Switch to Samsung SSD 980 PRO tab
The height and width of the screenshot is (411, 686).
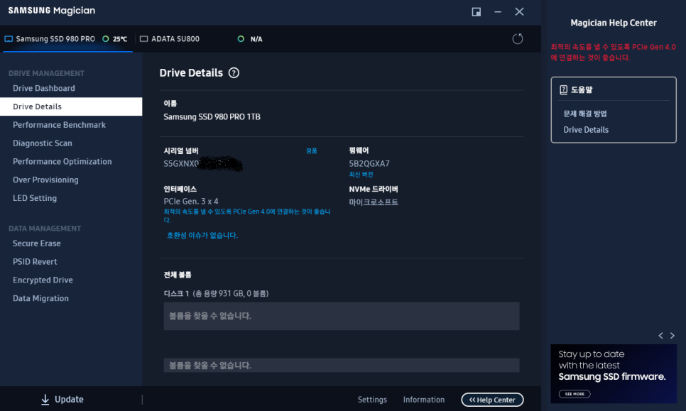(x=67, y=39)
